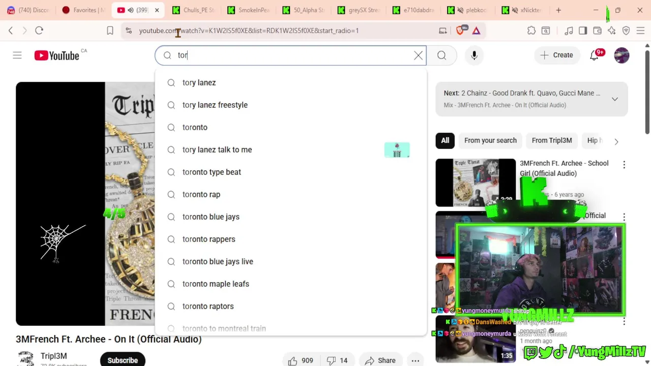Choose suggestion "toronto blue jays"
Screen dimensions: 651x366
coord(291,217)
